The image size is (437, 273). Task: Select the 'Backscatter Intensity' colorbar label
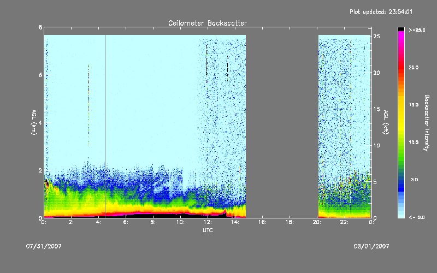[427, 123]
